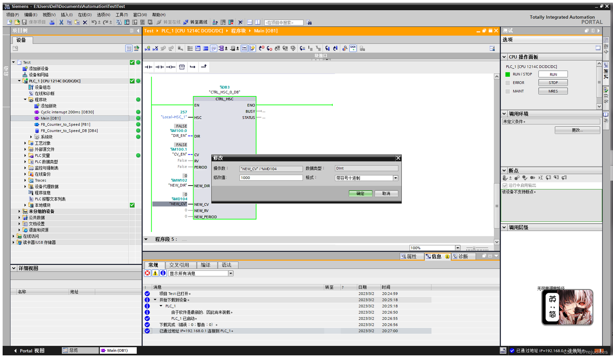Open the Tools (T) menu
613x358 pixels.
click(122, 15)
